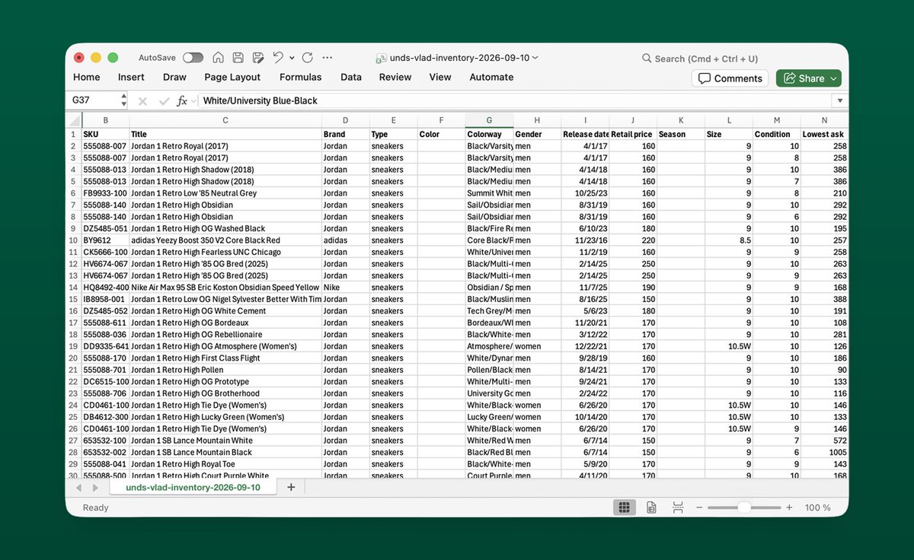Select column C header
Screen dimensions: 914x560
225,120
